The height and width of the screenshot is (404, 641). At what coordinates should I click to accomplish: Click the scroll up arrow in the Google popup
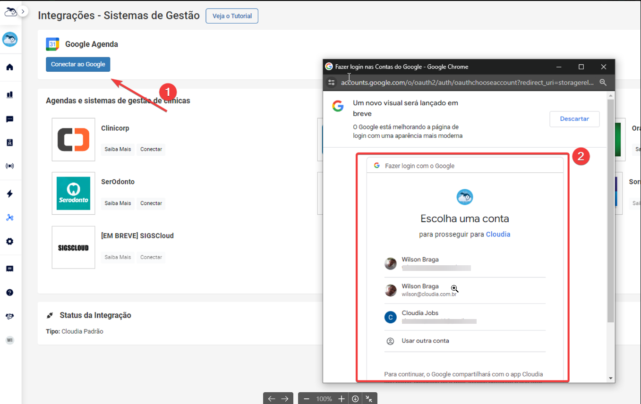point(611,95)
